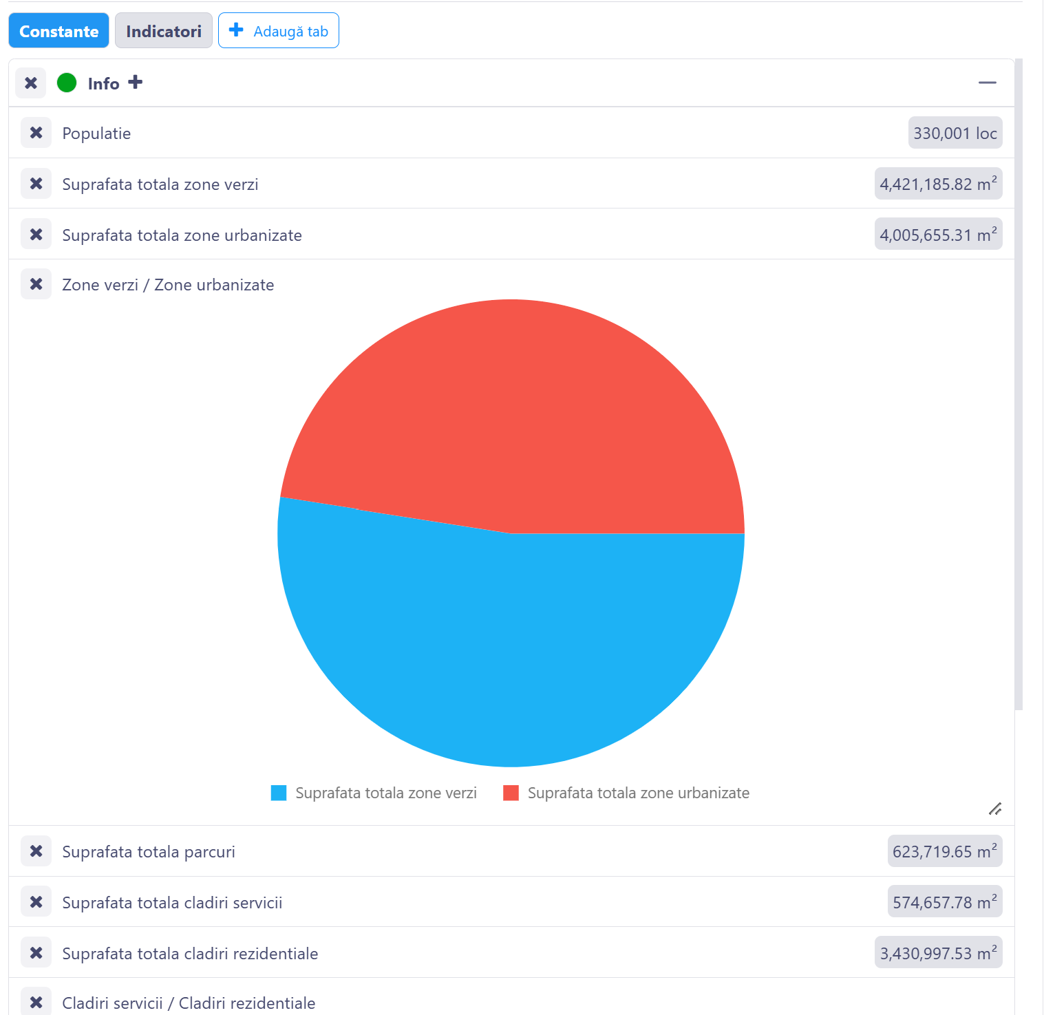Delete the Zone verzi / Zone urbanizate chart
Screen dimensions: 1044x1015
pyautogui.click(x=36, y=284)
